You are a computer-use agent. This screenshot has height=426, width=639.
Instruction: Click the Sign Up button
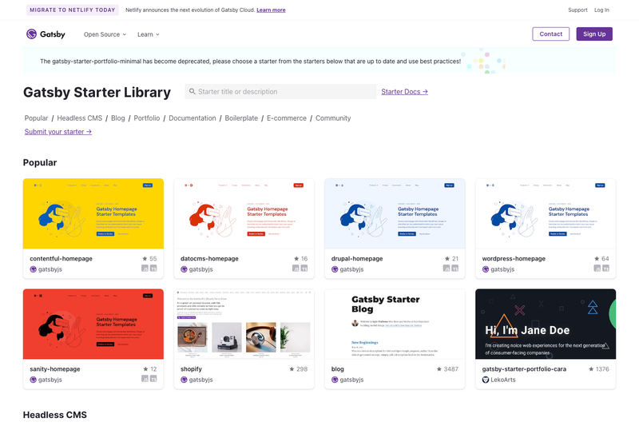pos(594,34)
